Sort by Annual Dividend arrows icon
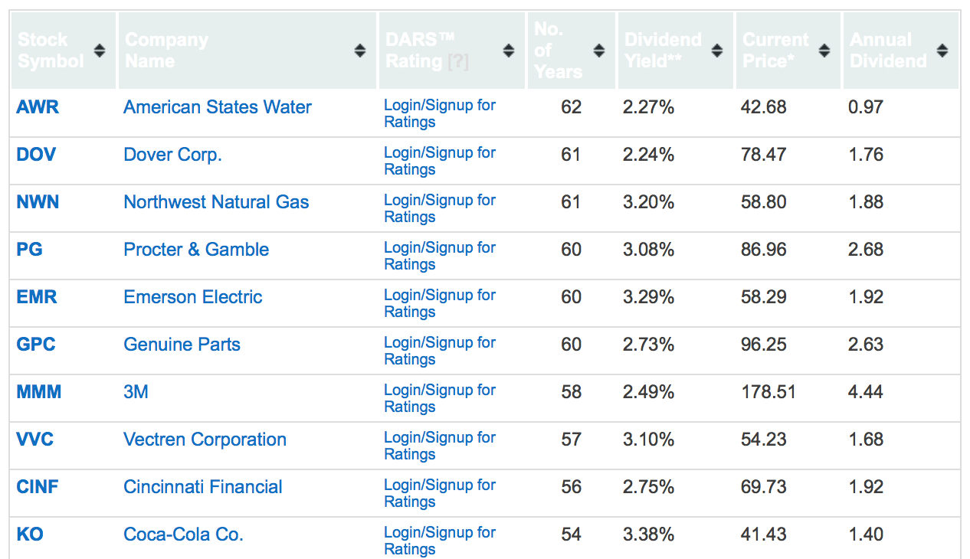 [942, 51]
